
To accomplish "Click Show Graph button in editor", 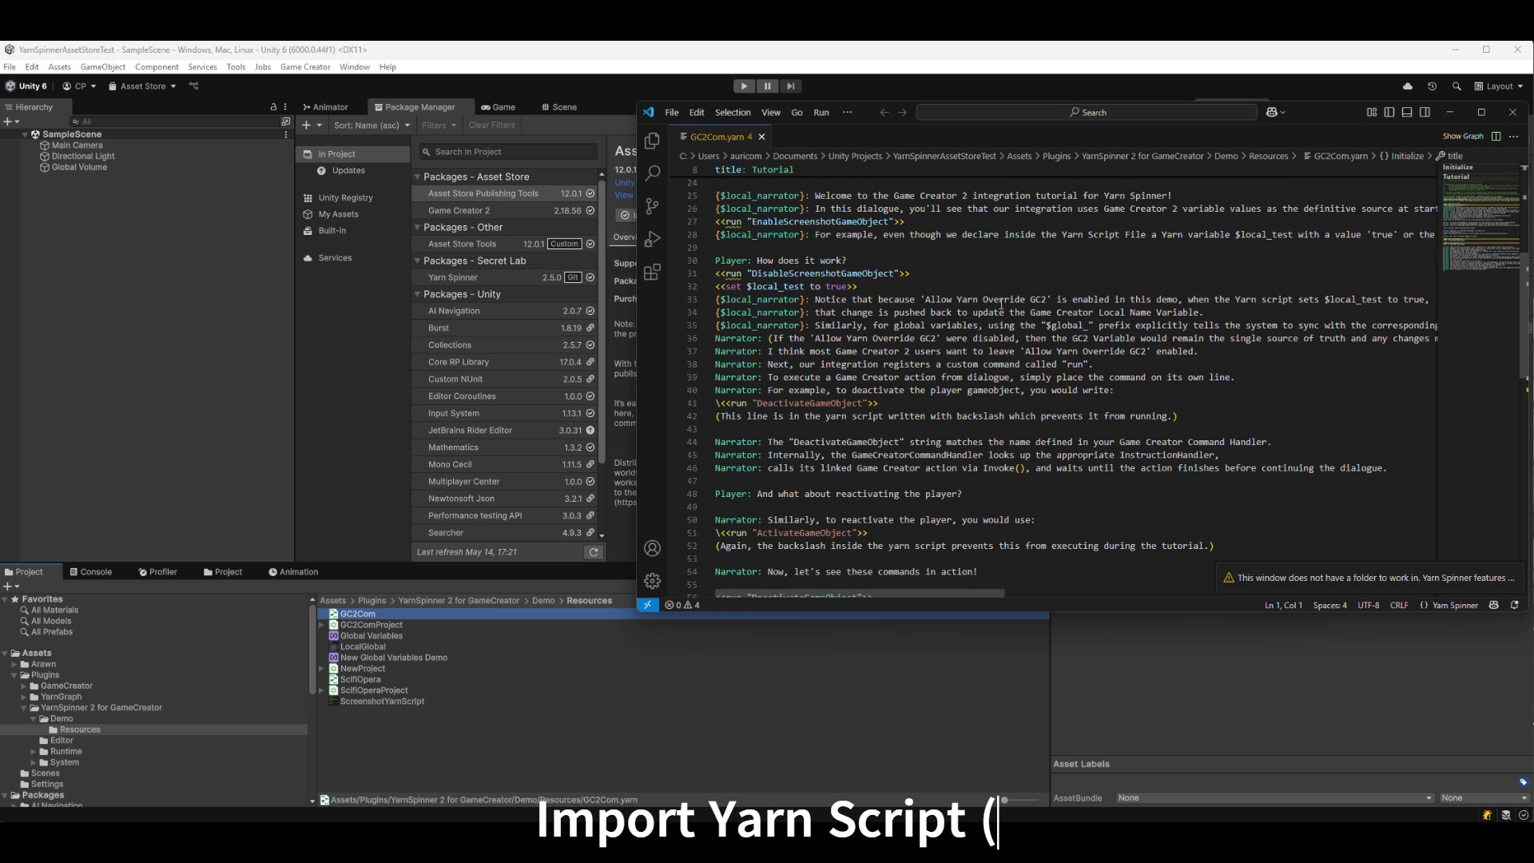I will pos(1462,136).
